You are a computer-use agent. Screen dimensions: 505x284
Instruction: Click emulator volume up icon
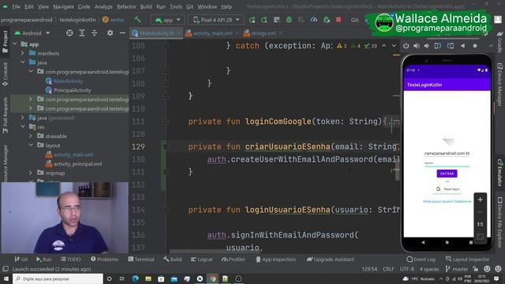(417, 46)
